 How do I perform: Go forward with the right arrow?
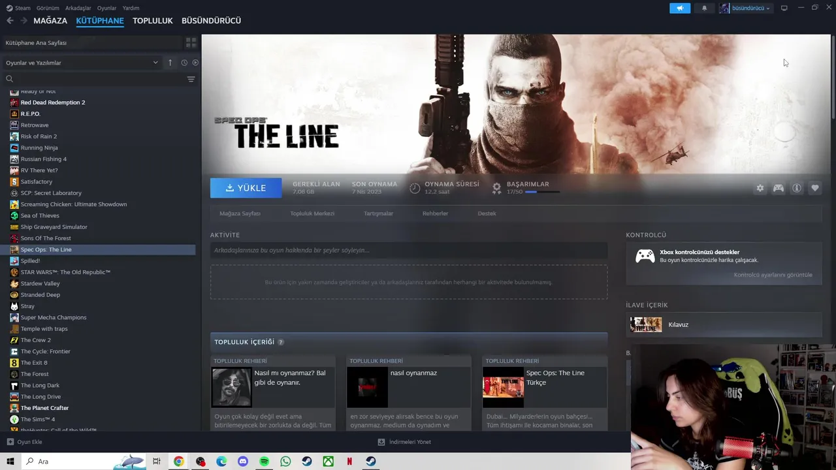click(24, 21)
